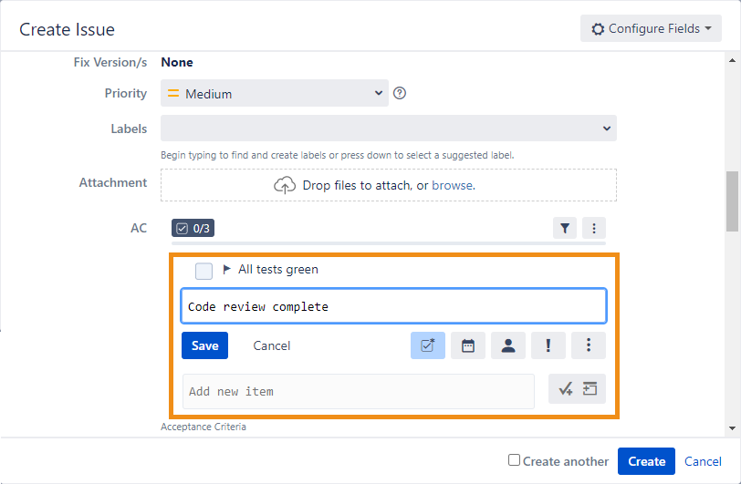This screenshot has width=741, height=484.
Task: Click the item status checkbox-star icon
Action: coord(428,345)
